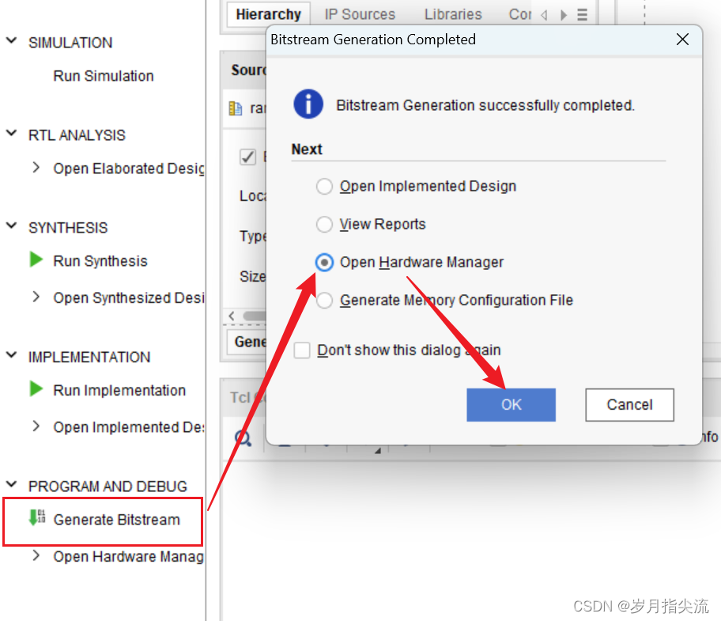Click Open Hardware Manager navigator label

click(129, 557)
